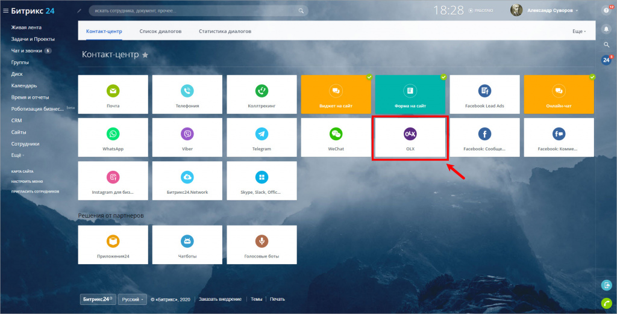
Task: Expand the Еще dropdown in tab bar
Action: click(579, 31)
